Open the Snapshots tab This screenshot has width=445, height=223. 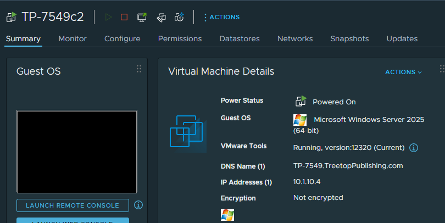(x=349, y=38)
